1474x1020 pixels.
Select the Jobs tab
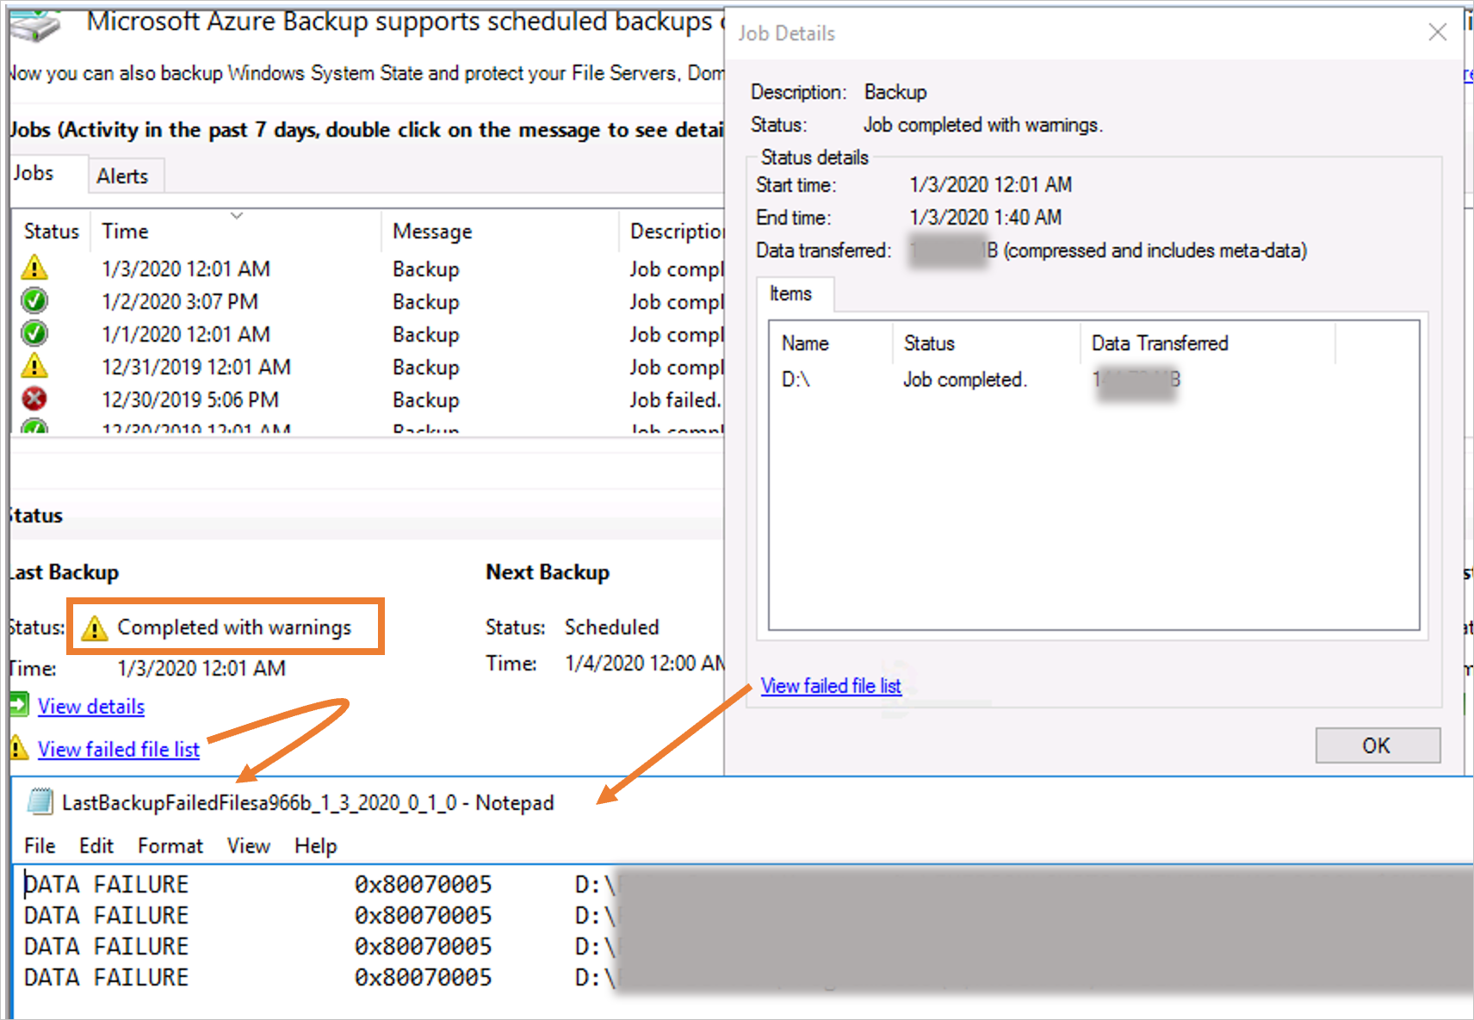point(33,172)
